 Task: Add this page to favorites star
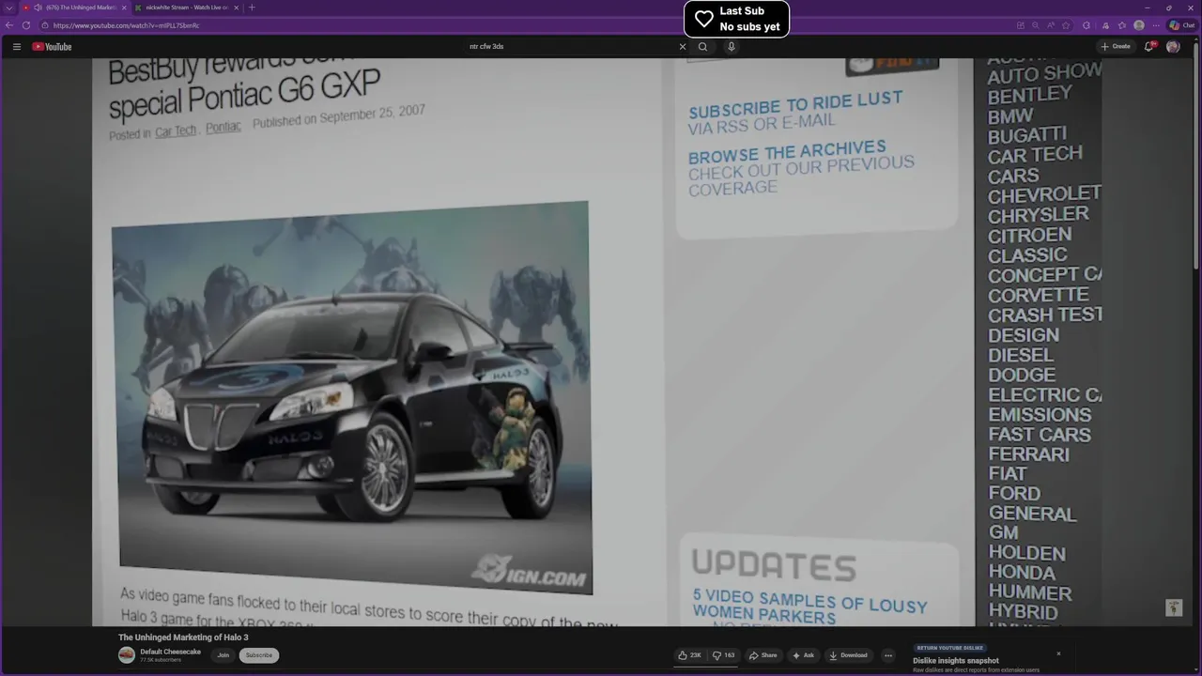(1067, 25)
